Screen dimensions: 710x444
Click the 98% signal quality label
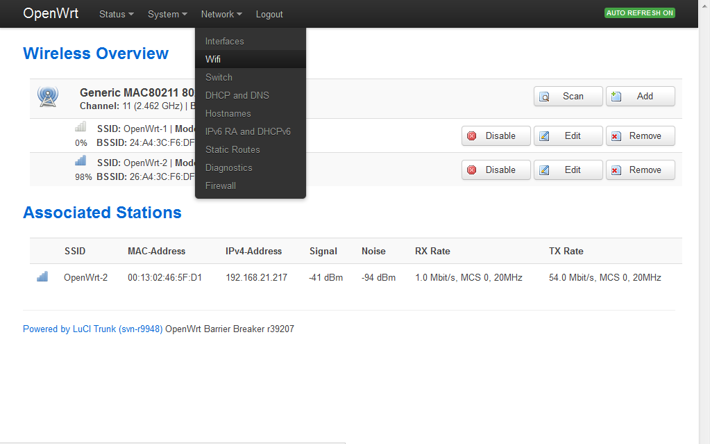point(83,177)
